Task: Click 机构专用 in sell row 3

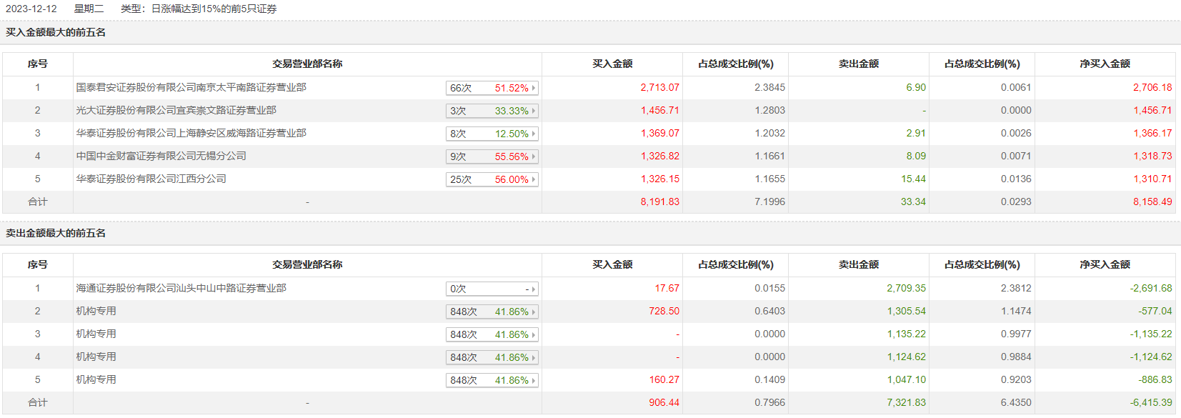Action: [x=96, y=334]
